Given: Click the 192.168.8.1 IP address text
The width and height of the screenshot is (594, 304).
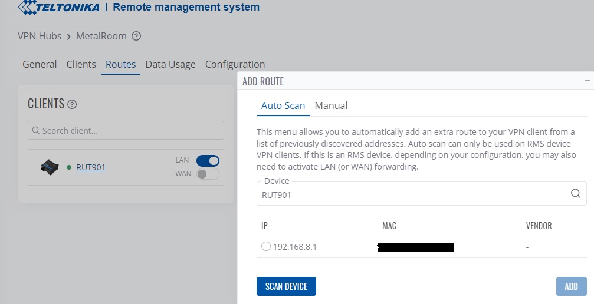Looking at the screenshot, I should pyautogui.click(x=295, y=247).
